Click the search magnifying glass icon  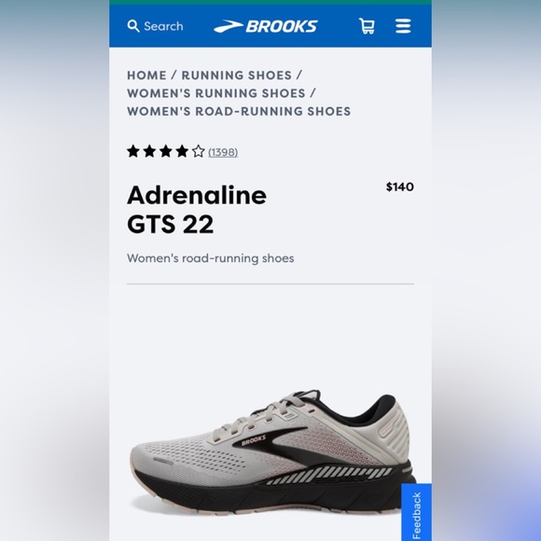(133, 26)
